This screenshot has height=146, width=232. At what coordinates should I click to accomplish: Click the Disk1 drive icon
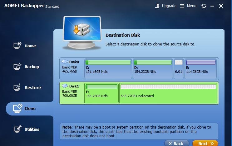[65, 86]
